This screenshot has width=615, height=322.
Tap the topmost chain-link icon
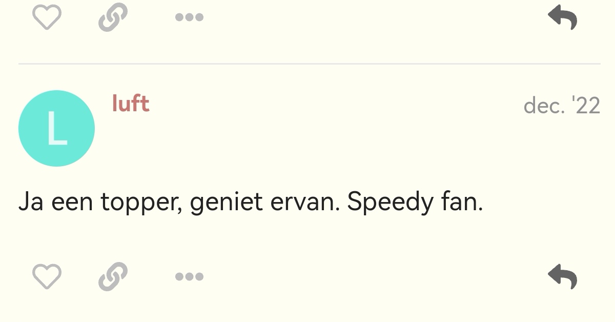tap(113, 17)
